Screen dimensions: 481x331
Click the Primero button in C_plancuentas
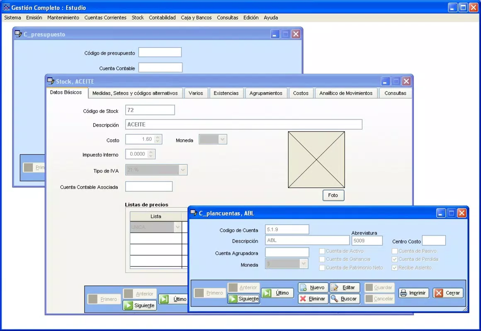click(x=210, y=293)
